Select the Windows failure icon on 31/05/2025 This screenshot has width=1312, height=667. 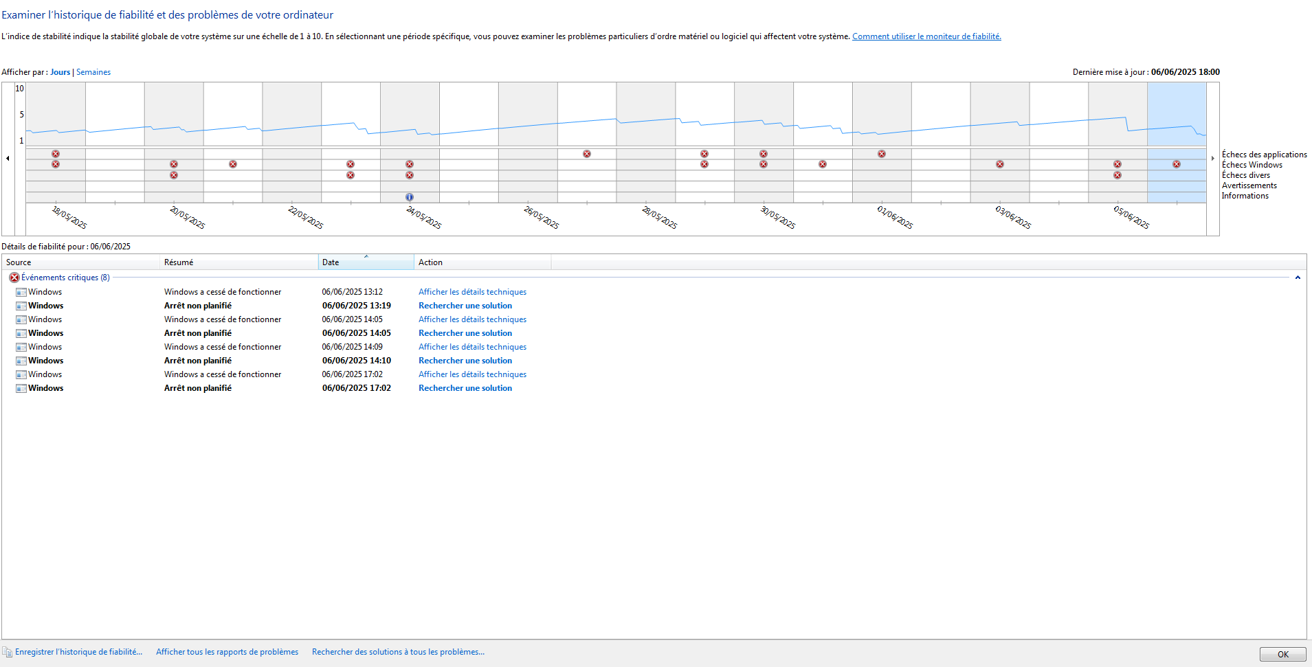pos(823,164)
